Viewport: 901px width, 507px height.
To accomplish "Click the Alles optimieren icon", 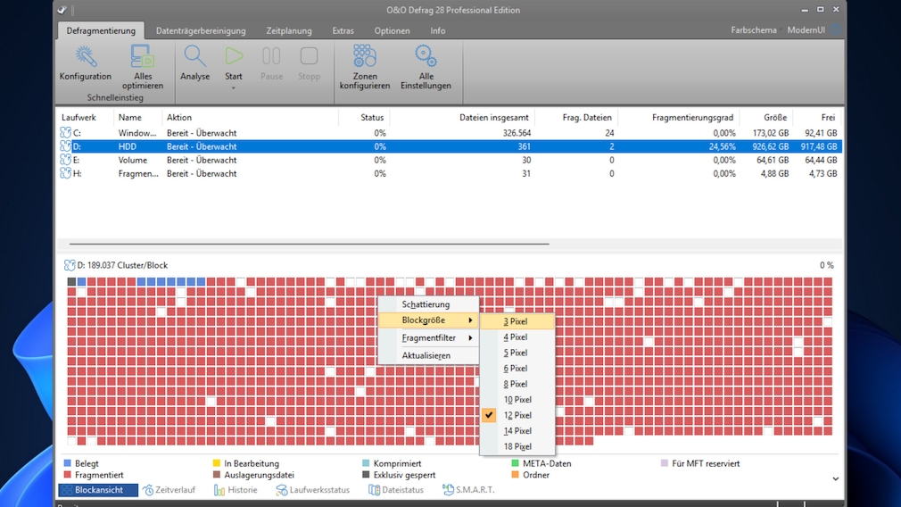I will [x=143, y=57].
